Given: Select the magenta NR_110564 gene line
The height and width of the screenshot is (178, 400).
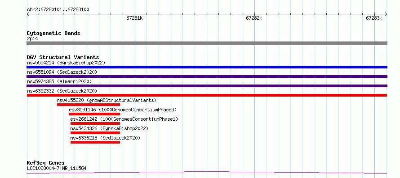Looking at the screenshot, I should point(207,173).
